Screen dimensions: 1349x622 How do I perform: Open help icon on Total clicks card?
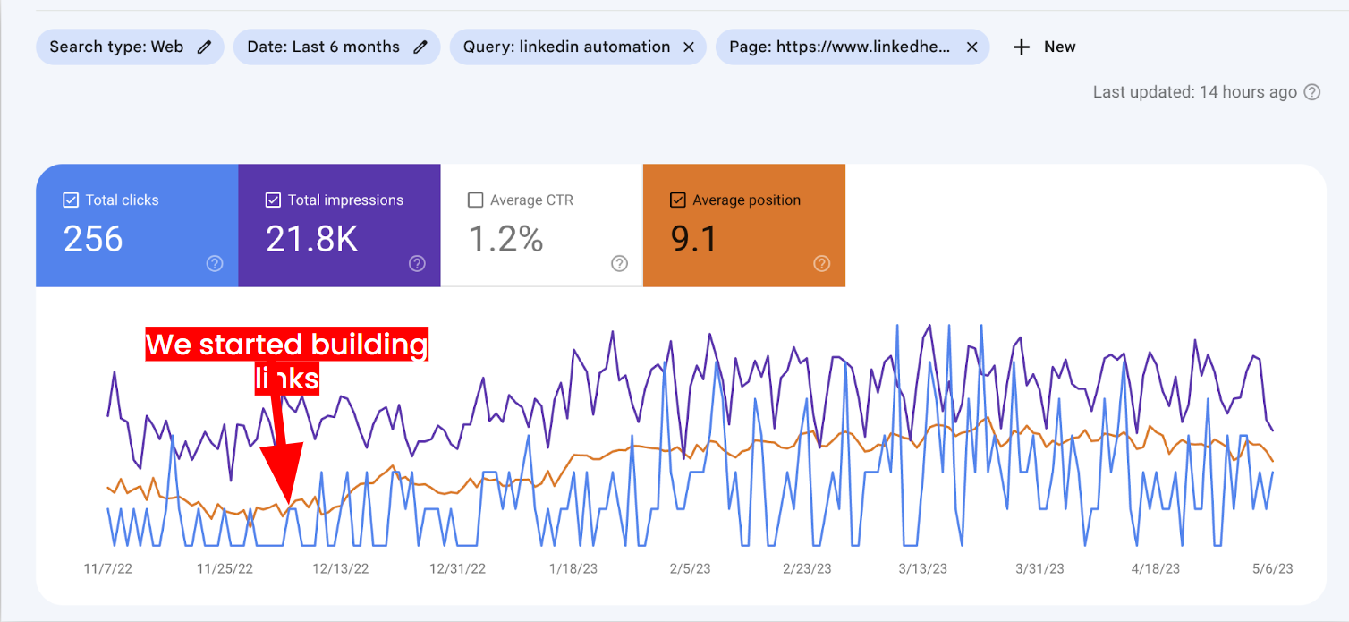point(215,263)
